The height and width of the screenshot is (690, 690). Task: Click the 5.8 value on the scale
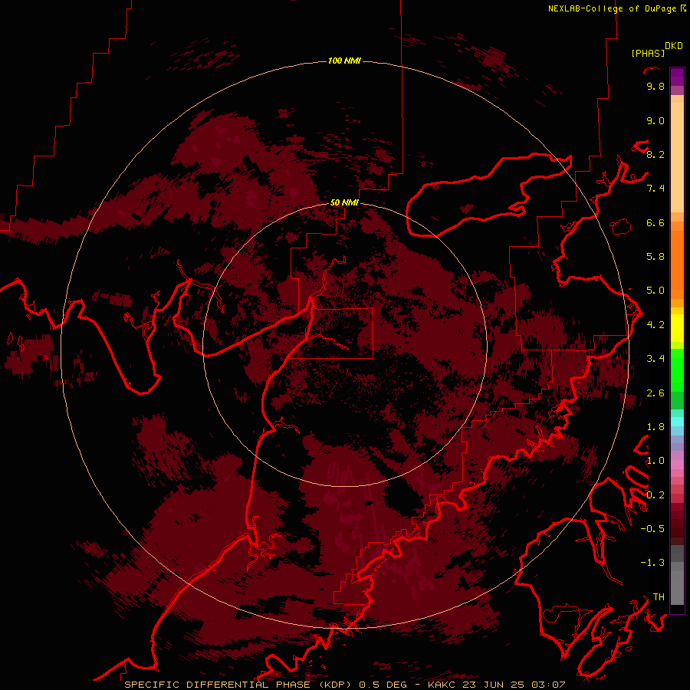coord(655,257)
